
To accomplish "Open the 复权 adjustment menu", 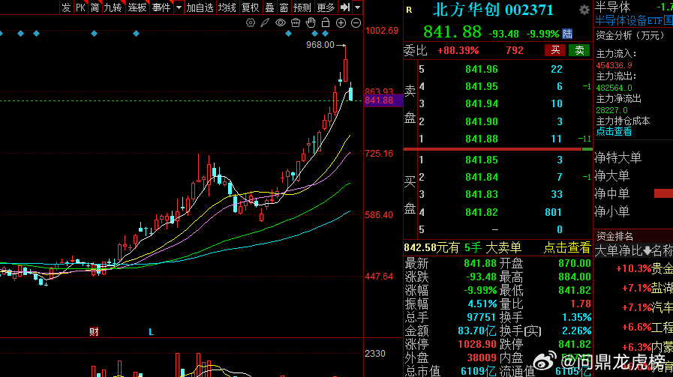I will click(251, 7).
